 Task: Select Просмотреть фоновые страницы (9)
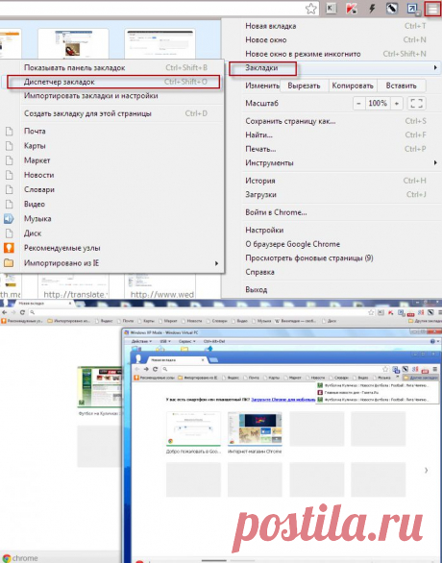(309, 257)
